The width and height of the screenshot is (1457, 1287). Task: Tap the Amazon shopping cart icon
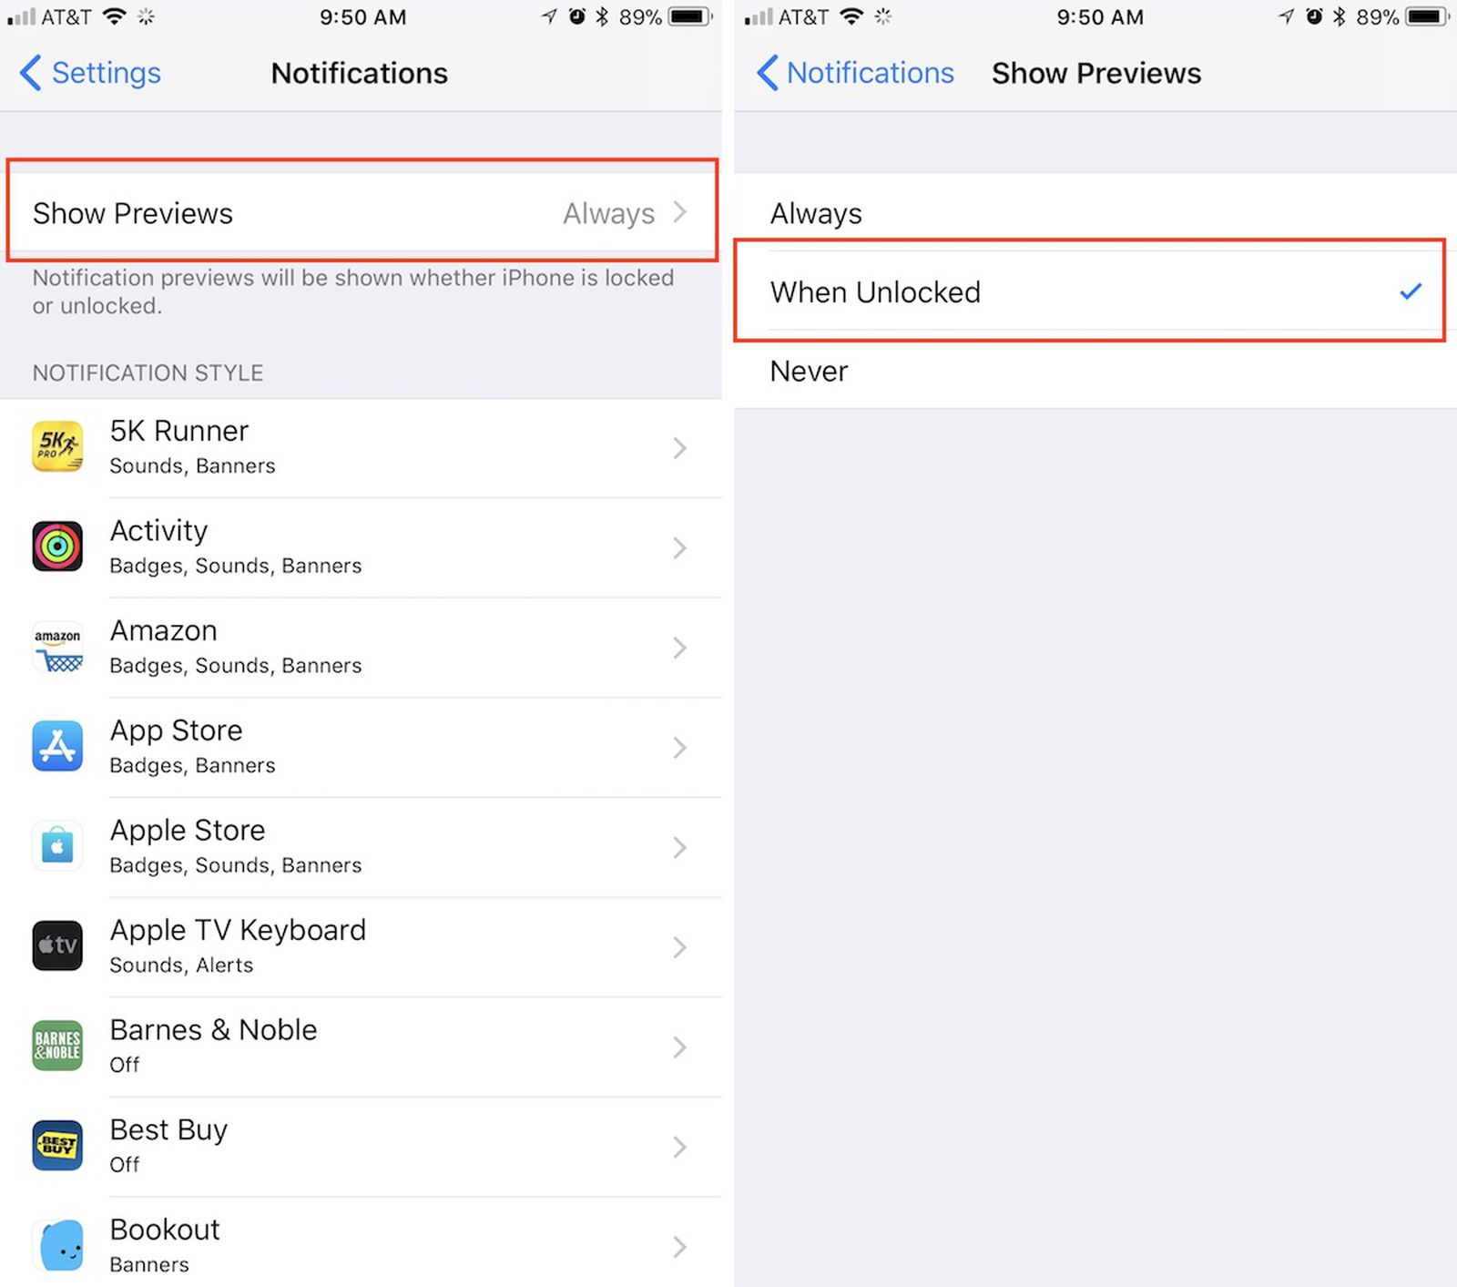click(57, 647)
